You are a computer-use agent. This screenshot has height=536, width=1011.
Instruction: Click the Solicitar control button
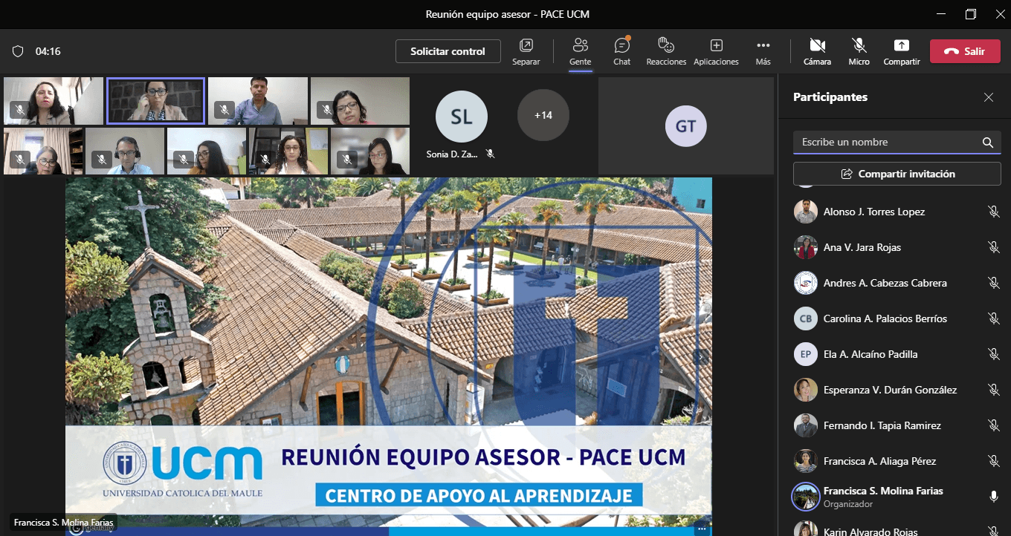(x=448, y=51)
